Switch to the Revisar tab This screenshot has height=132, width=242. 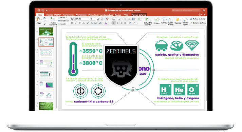(118, 15)
